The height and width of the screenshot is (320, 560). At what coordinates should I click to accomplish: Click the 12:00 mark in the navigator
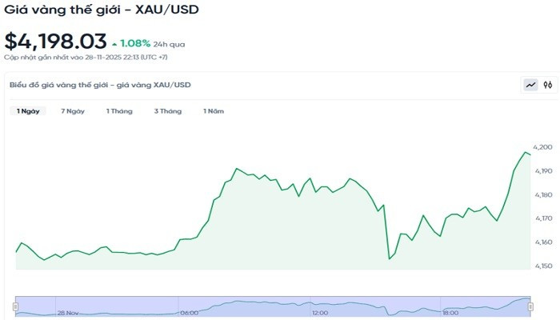pyautogui.click(x=320, y=313)
